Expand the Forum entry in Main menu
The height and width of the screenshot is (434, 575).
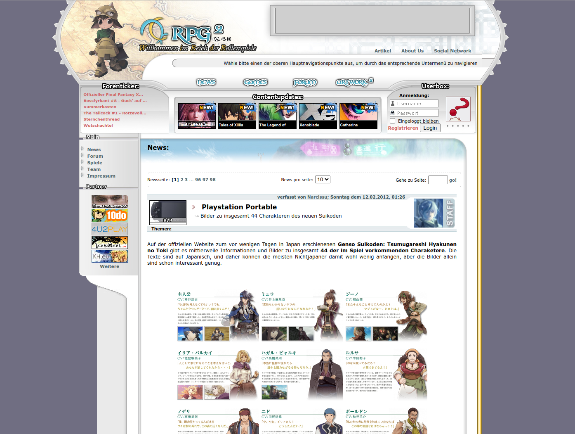pos(95,156)
